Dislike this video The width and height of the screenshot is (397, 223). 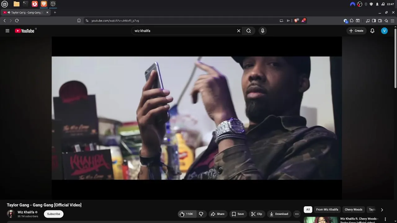[x=201, y=214]
